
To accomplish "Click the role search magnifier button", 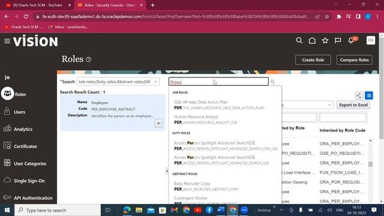I will [x=272, y=82].
